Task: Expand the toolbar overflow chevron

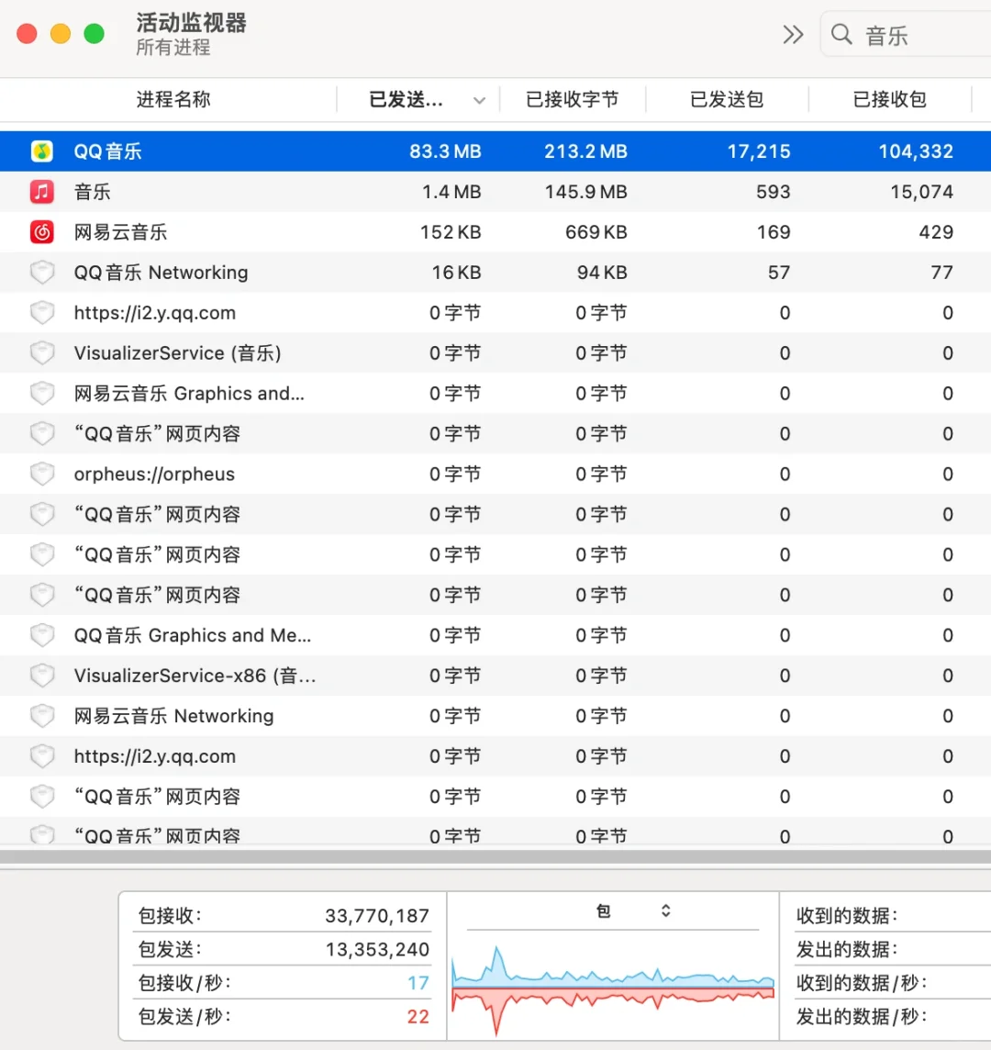Action: point(792,33)
